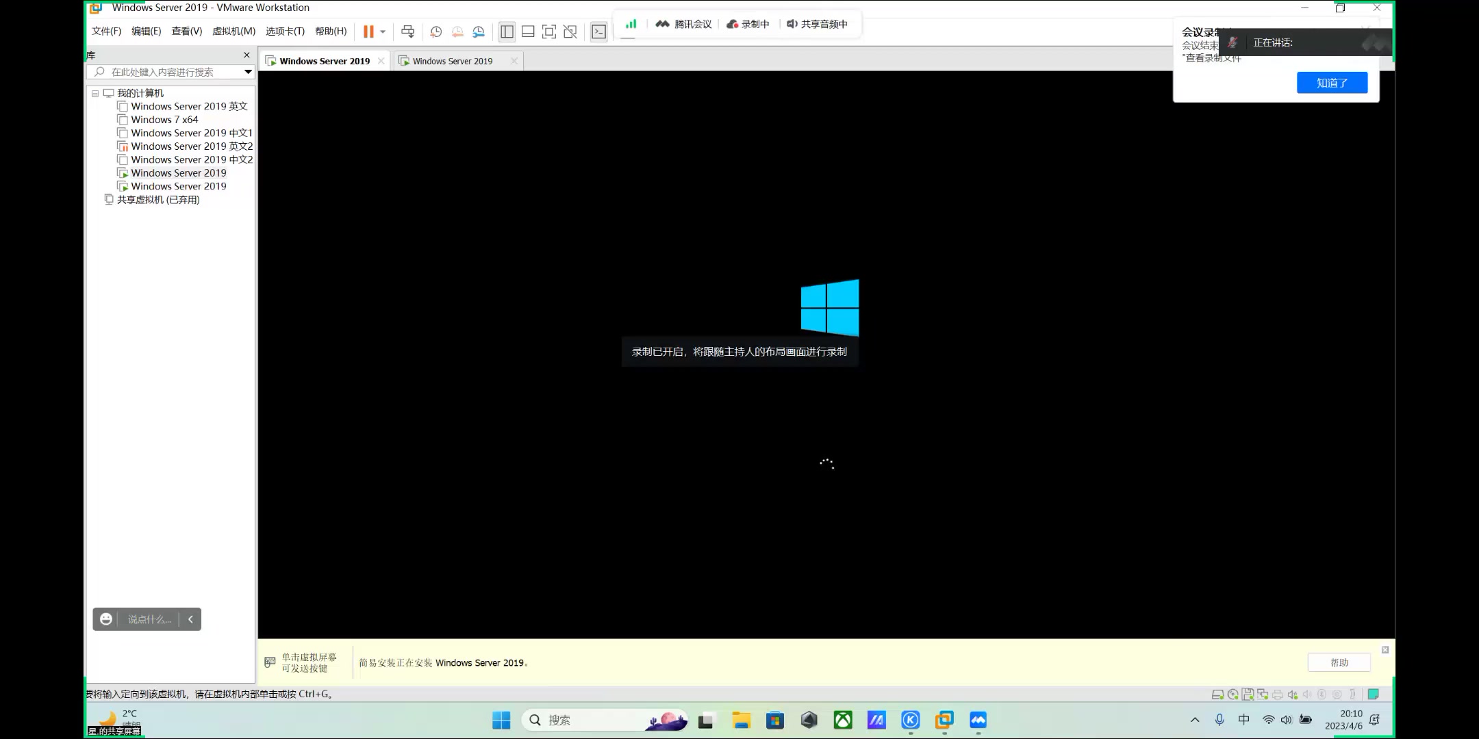1479x739 pixels.
Task: Expand the library search filter dropdown
Action: click(248, 72)
